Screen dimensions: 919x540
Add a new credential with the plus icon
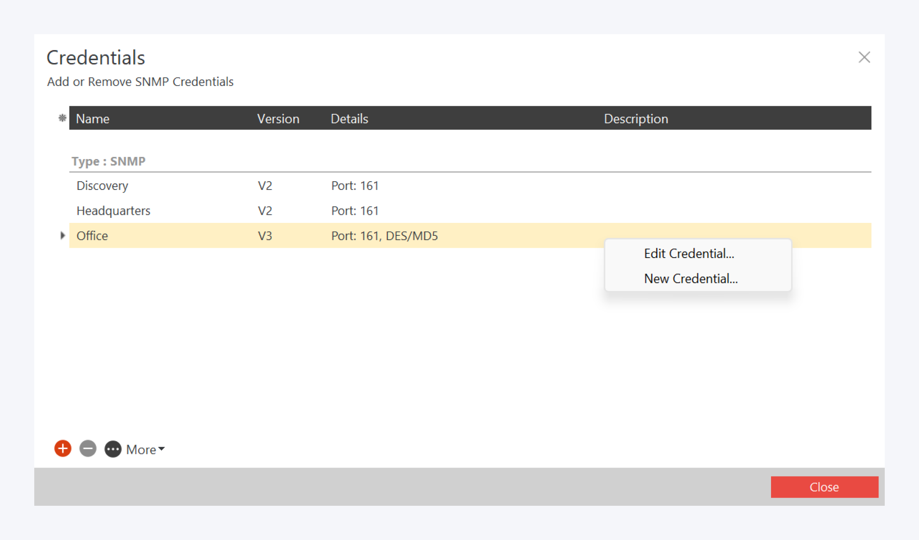point(62,449)
